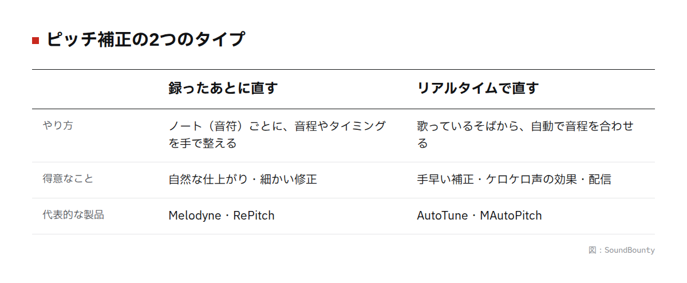
Task: Click the cell 手早い補正・ケロケロ声の効果・配信
Action: [x=514, y=180]
